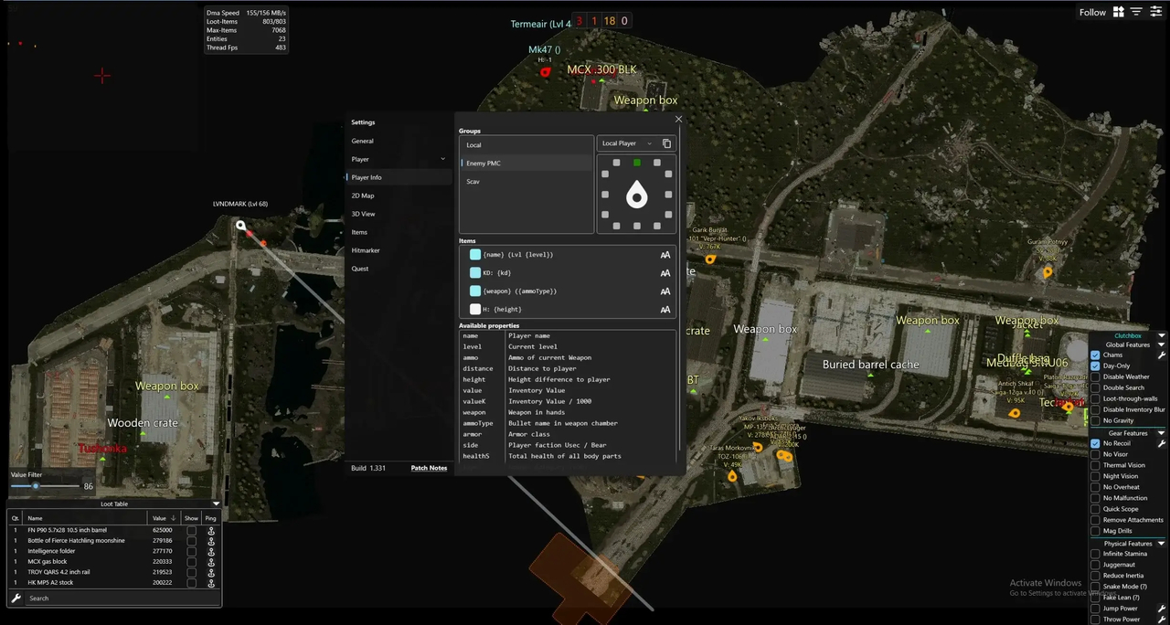
Task: Expand the Player section in Settings sidebar
Action: click(x=360, y=159)
